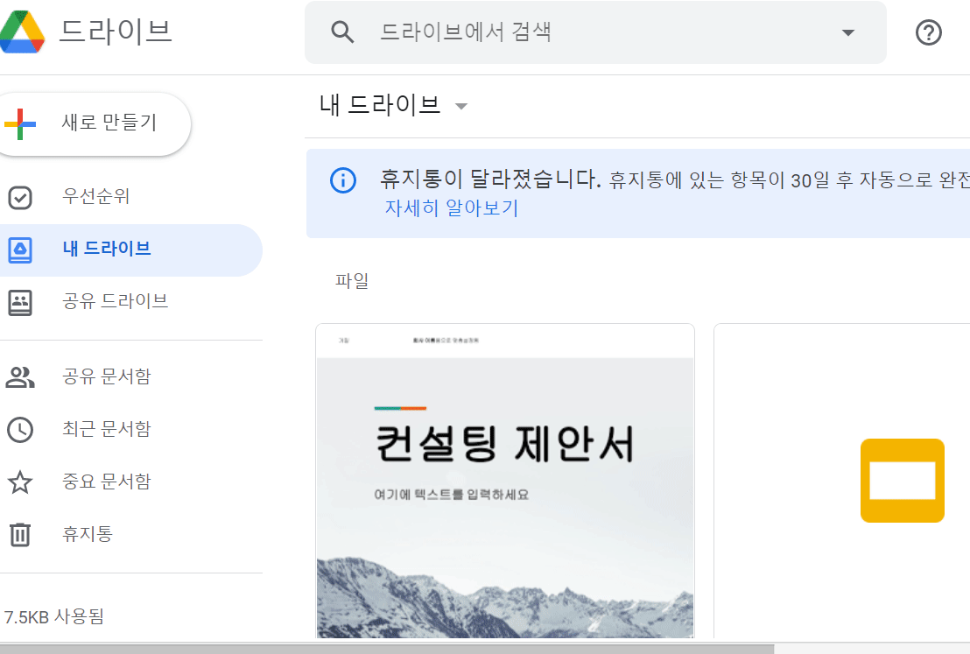Click the horizontal scrollbar at bottom
This screenshot has height=654, width=970.
pyautogui.click(x=387, y=649)
